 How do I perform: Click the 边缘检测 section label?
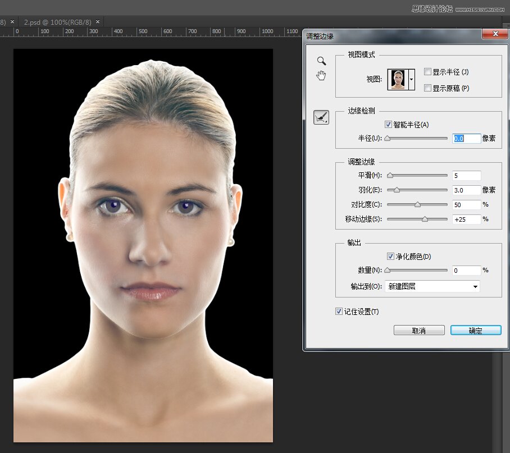[x=361, y=111]
